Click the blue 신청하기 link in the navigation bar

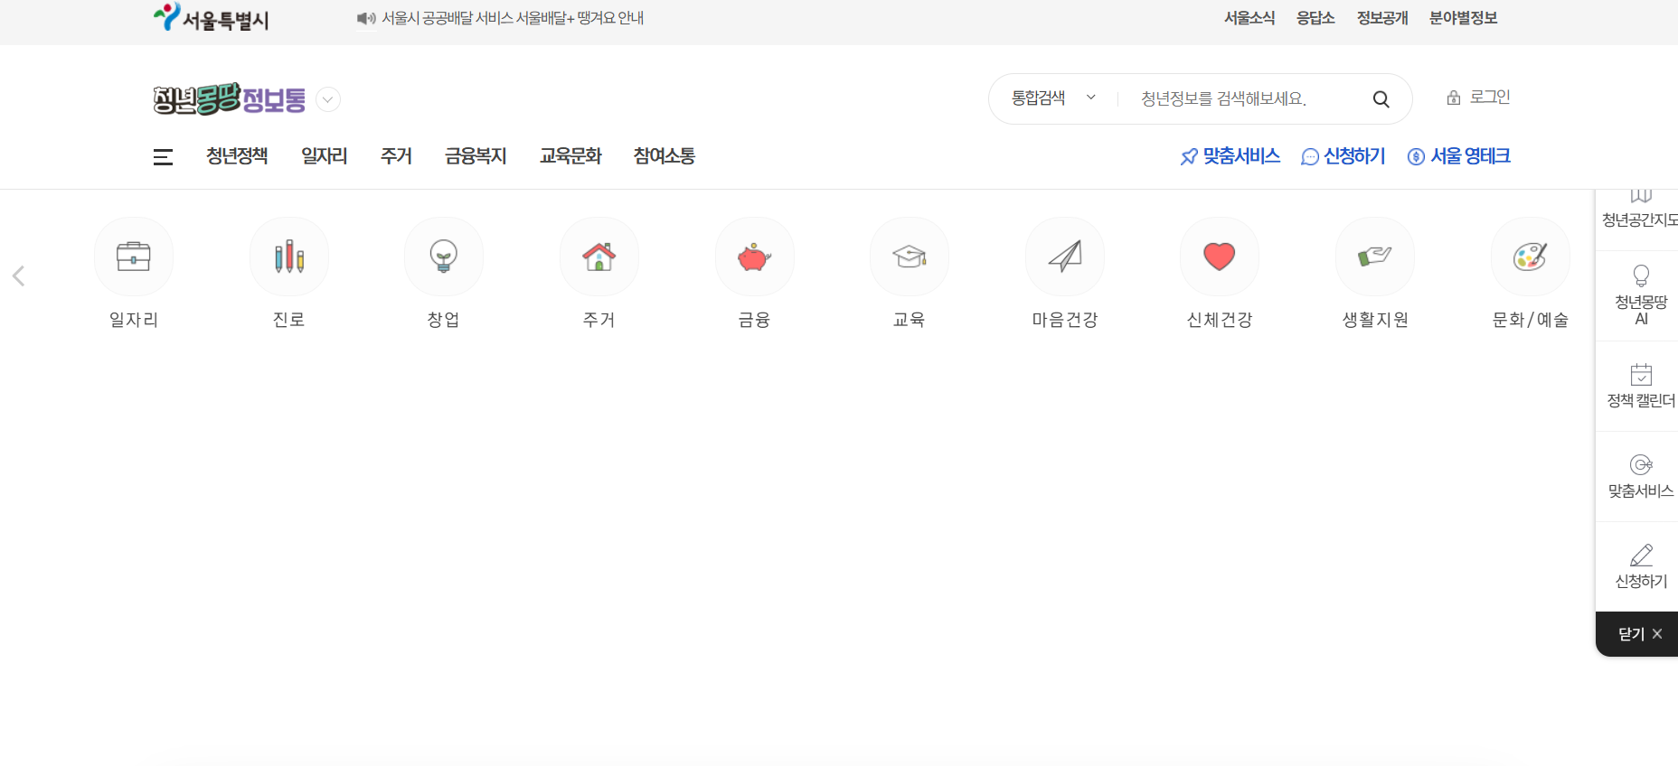pos(1343,156)
